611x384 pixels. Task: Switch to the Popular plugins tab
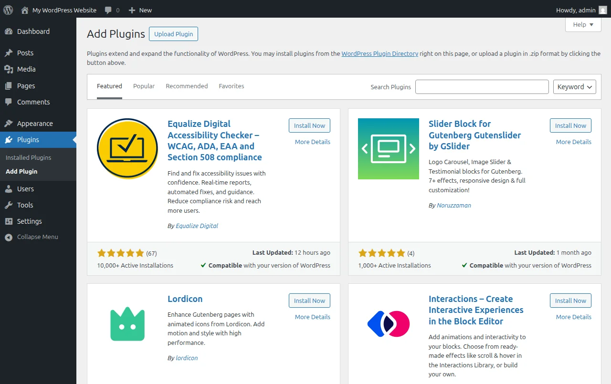144,86
